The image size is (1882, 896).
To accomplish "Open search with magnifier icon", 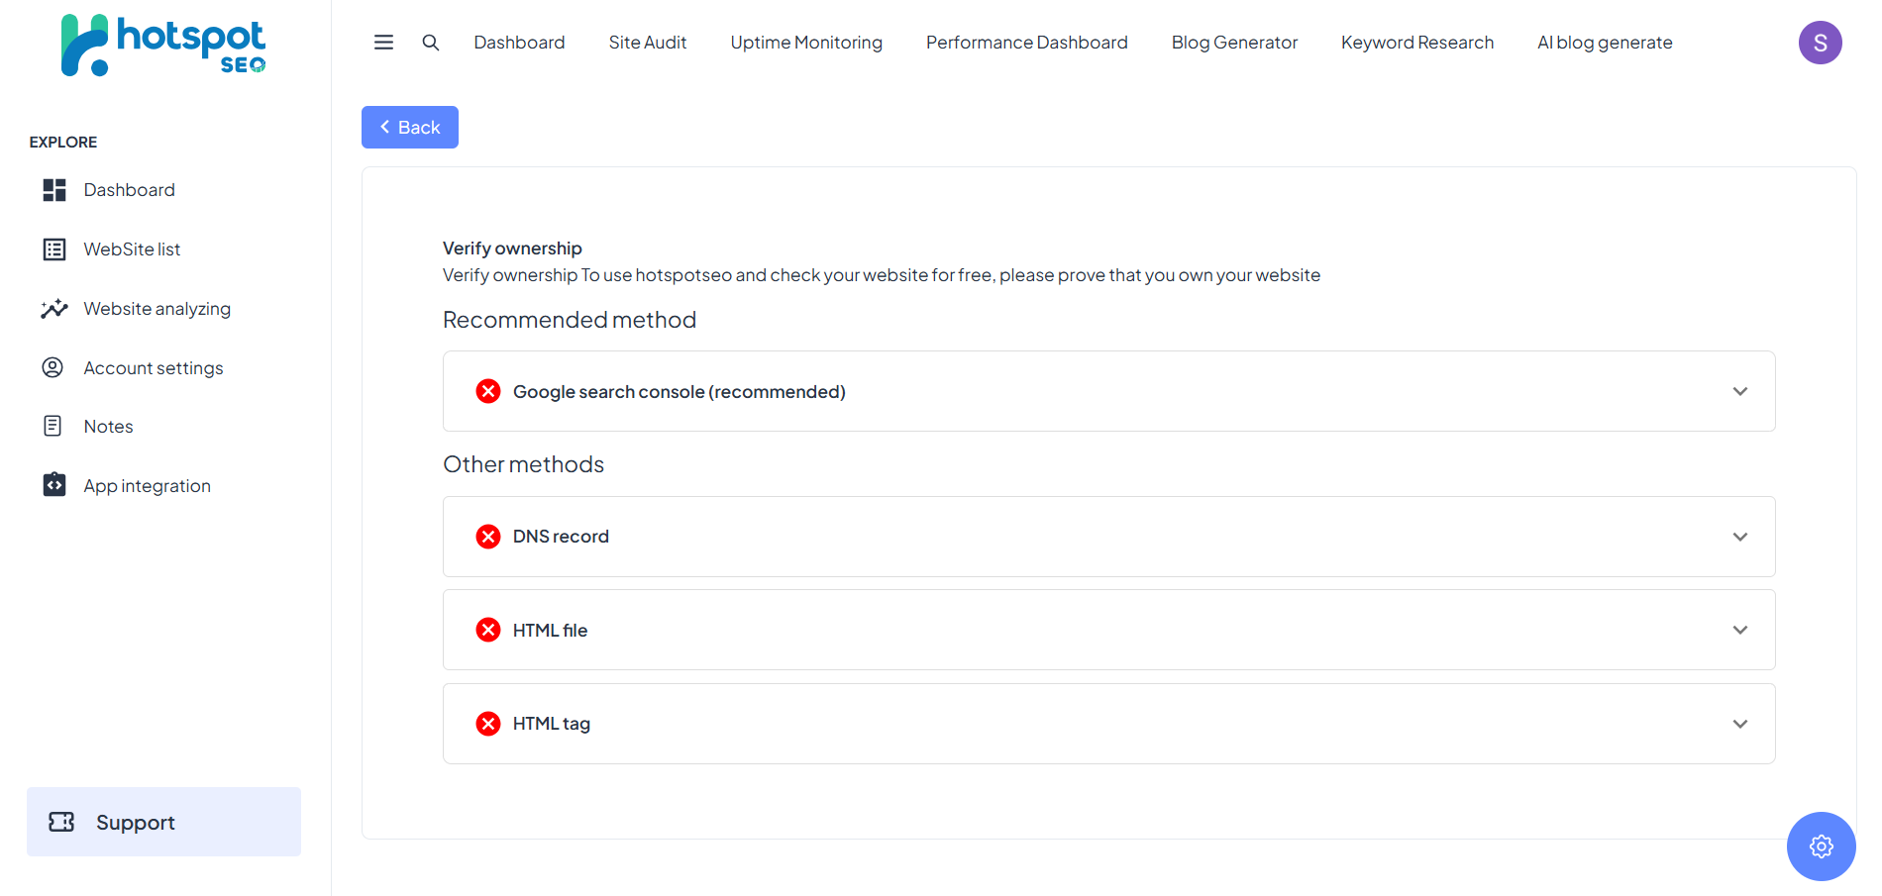I will 431,43.
